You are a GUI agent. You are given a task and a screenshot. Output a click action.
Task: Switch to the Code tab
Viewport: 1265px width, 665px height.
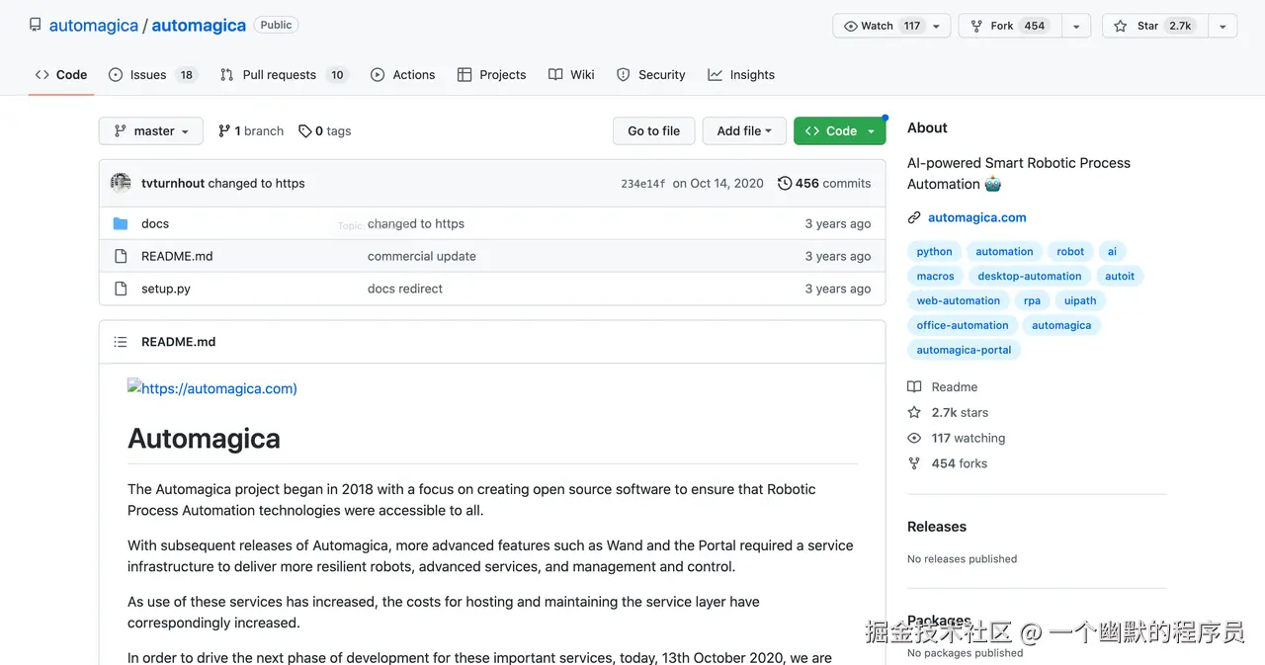pyautogui.click(x=61, y=75)
